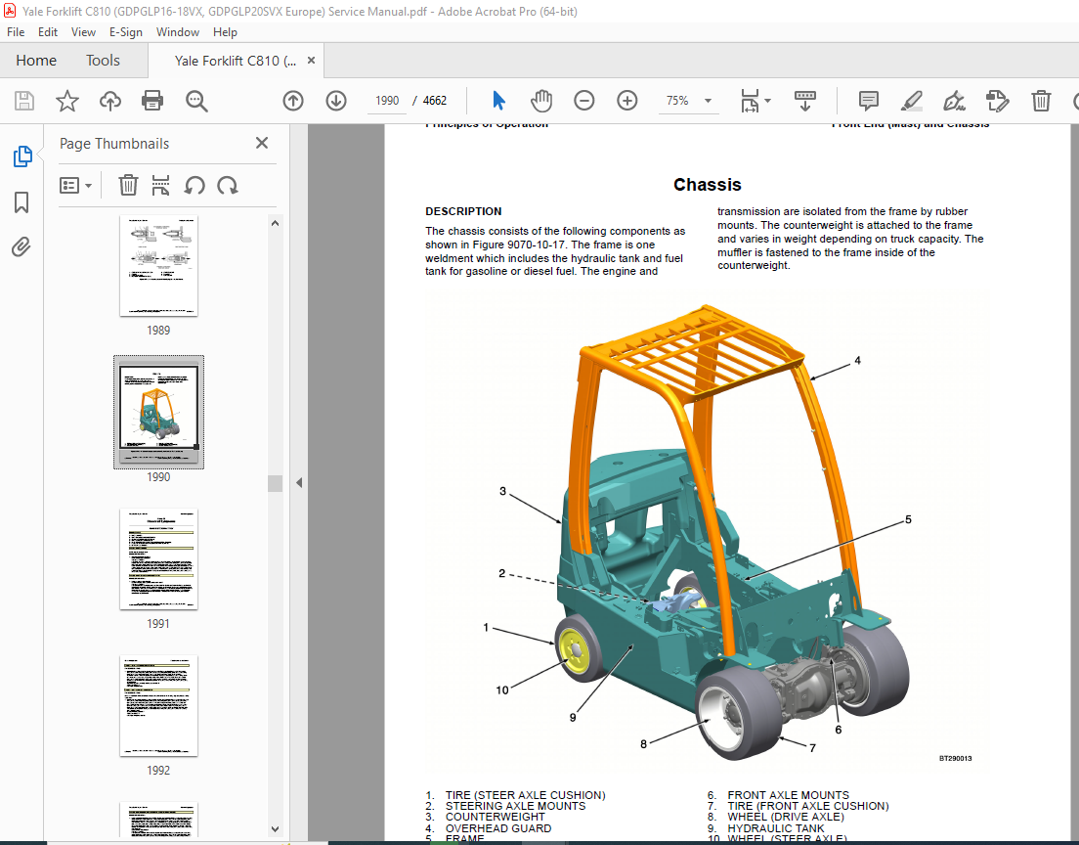This screenshot has width=1079, height=845.
Task: Click the Chassis heading text
Action: coord(707,185)
